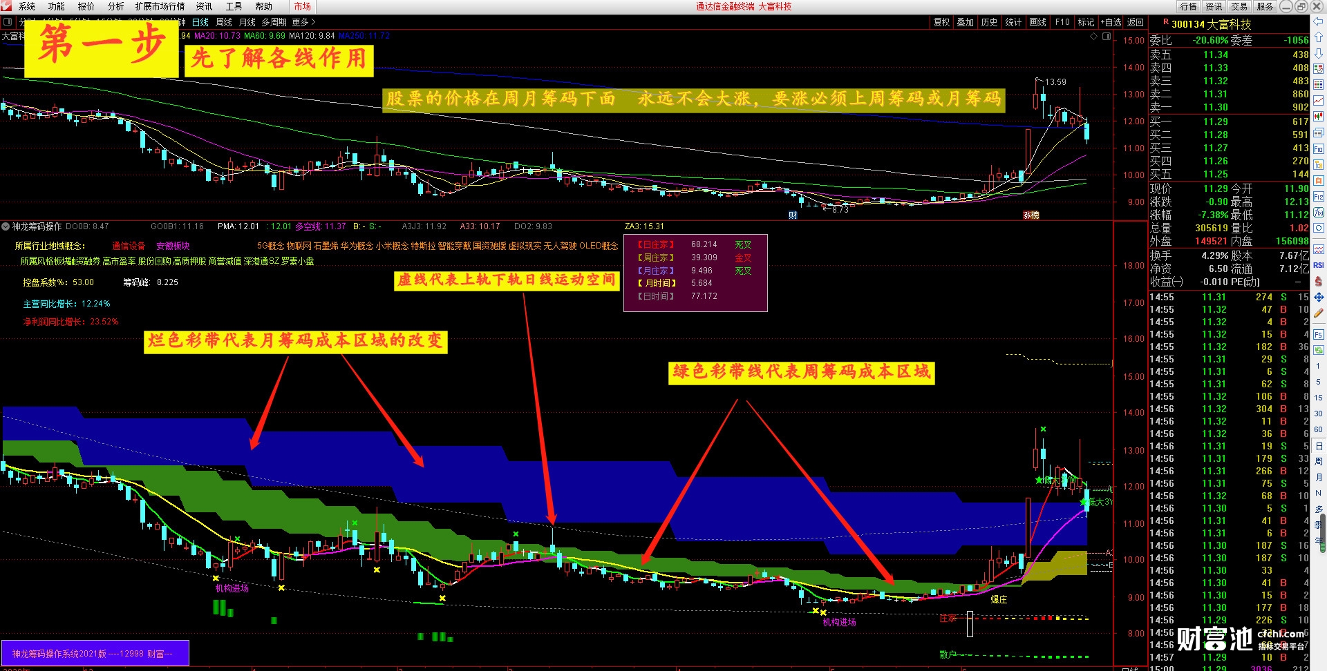Click the F10 button in chart toolbar

[1062, 22]
